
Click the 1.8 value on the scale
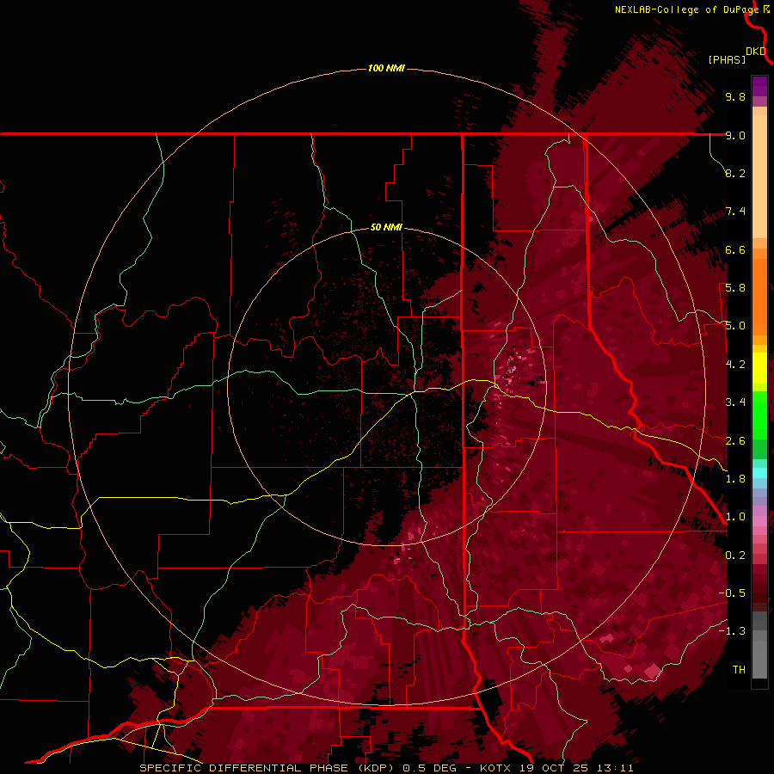tap(735, 479)
